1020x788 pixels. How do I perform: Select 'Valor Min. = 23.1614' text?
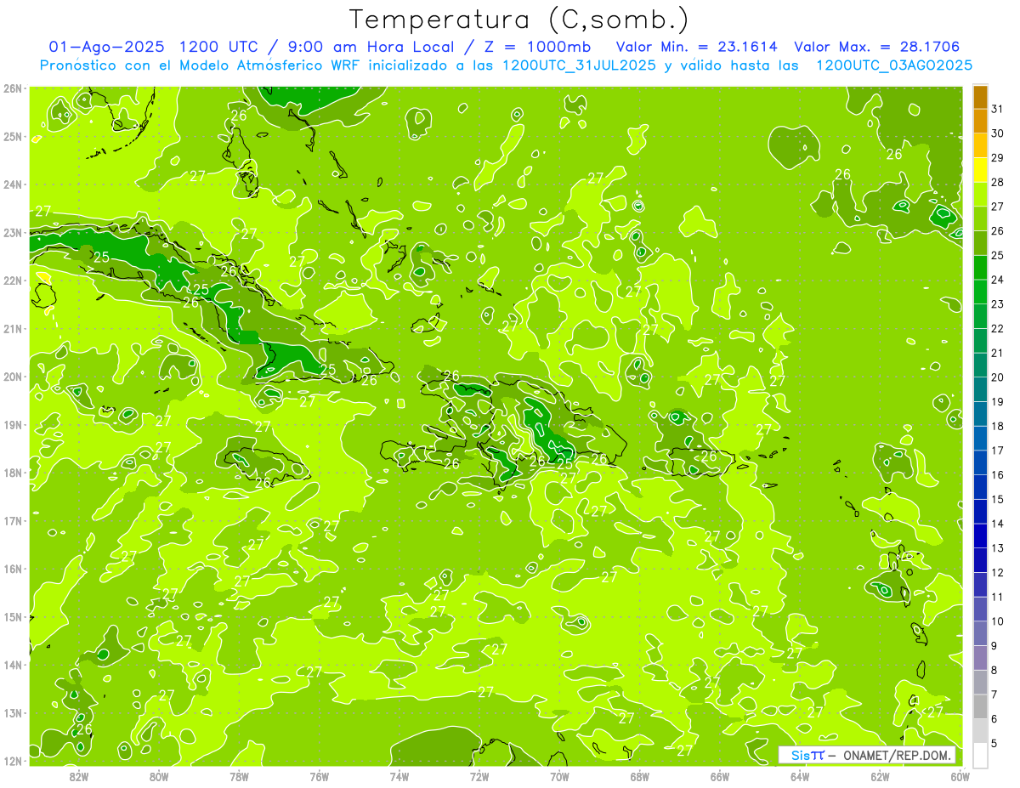point(696,47)
